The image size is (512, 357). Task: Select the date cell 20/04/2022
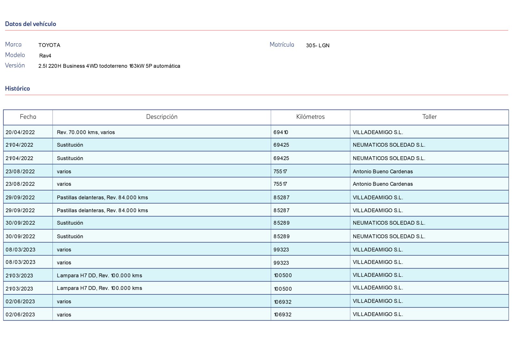tap(20, 132)
